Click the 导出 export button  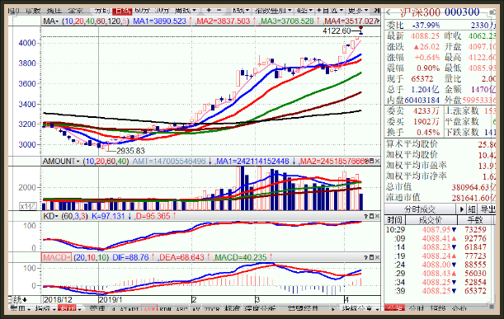[487, 209]
